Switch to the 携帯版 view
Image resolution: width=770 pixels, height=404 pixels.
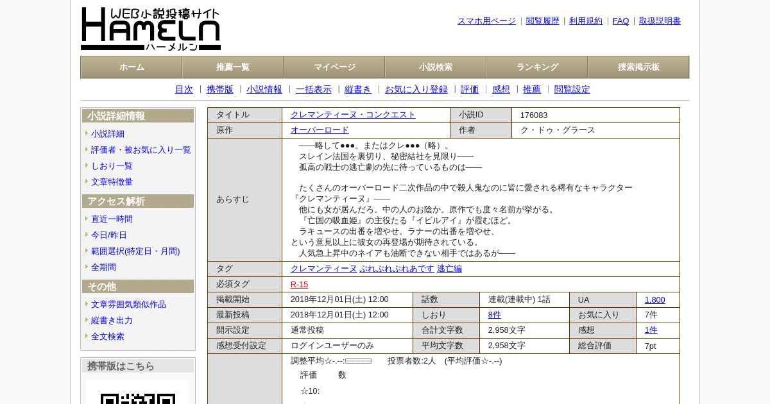click(x=220, y=90)
